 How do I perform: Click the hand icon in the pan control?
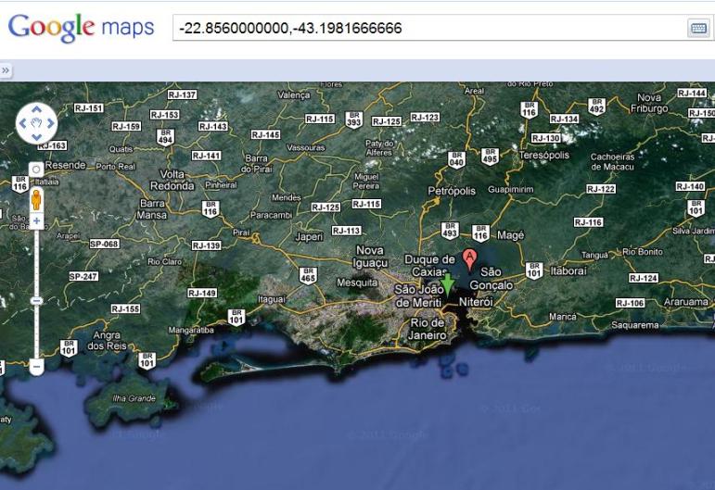click(x=36, y=123)
